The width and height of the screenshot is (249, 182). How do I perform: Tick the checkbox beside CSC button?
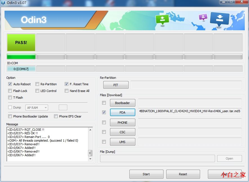tap(104, 132)
